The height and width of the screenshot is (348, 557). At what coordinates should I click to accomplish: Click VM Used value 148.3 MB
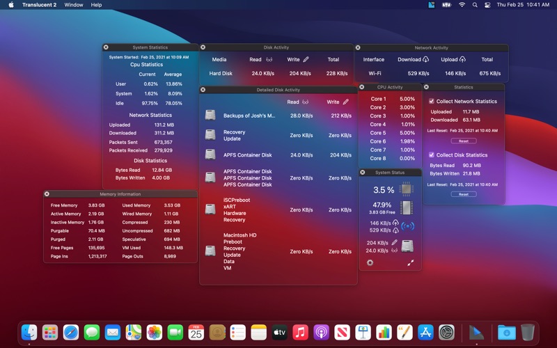[173, 248]
